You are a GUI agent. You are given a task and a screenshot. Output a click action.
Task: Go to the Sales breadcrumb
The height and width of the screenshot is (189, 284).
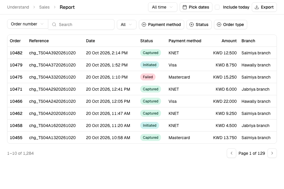[44, 7]
